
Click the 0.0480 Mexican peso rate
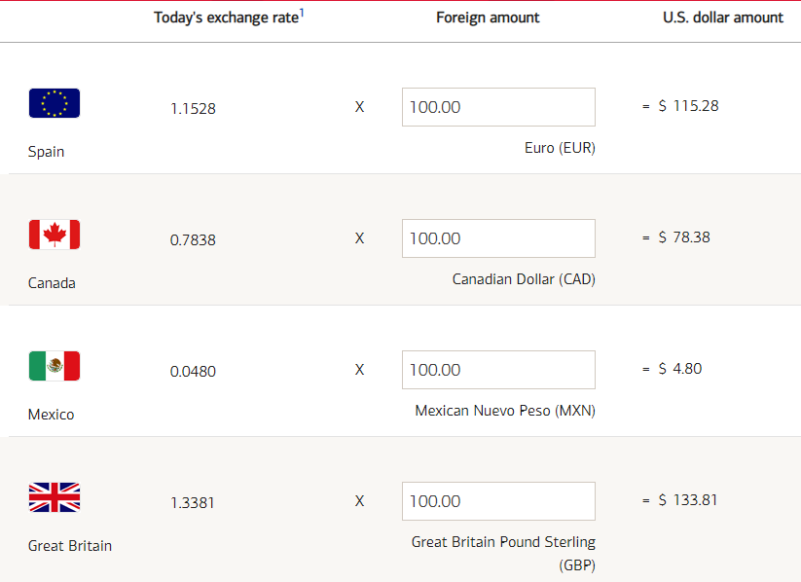point(193,371)
